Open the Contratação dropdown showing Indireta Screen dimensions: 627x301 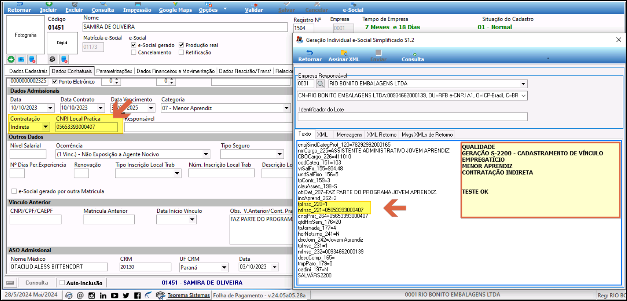pyautogui.click(x=45, y=127)
